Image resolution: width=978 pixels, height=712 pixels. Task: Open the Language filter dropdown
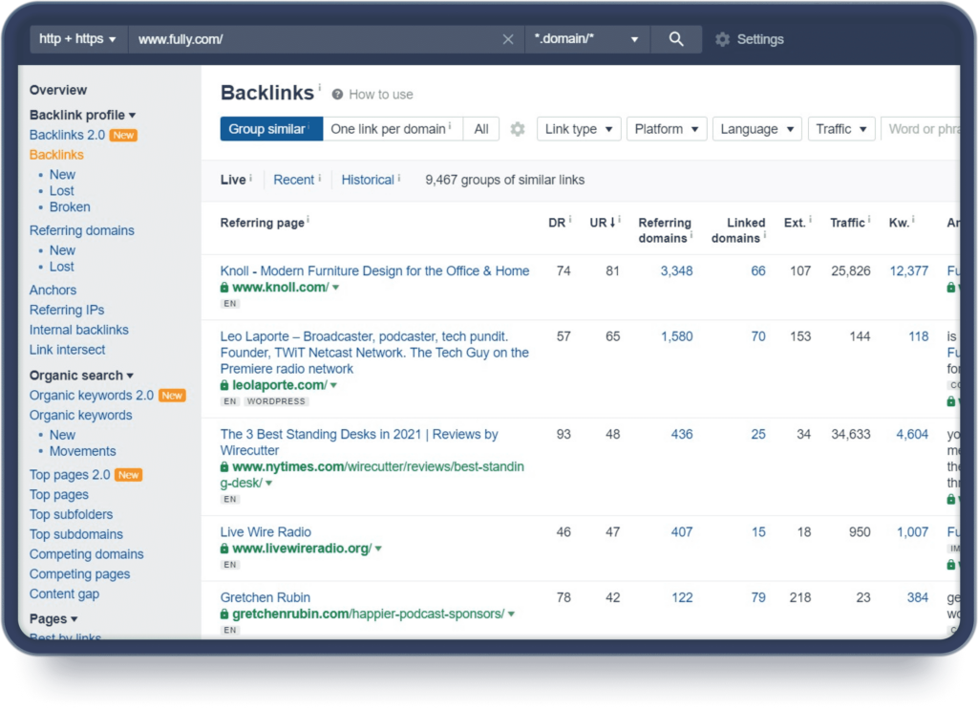pos(756,129)
